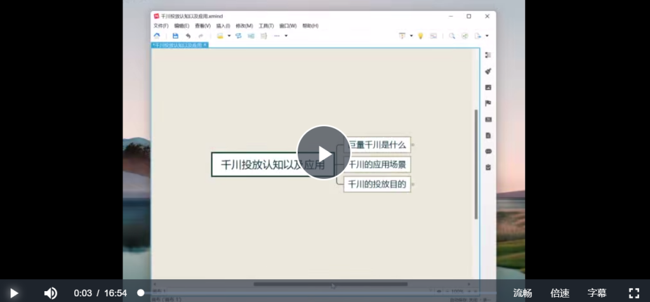
Task: Expand the handle beside 千川的投放目的
Action: [413, 185]
